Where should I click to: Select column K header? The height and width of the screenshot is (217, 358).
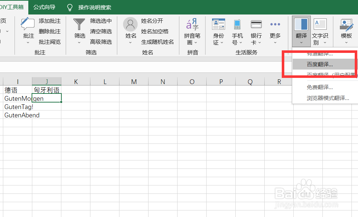pos(76,82)
